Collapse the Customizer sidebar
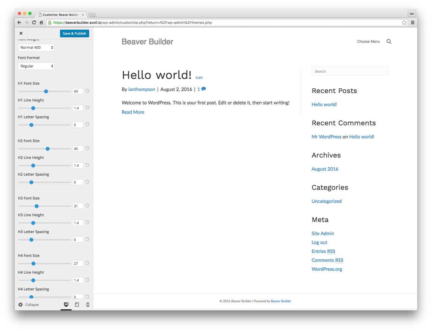Viewport: 432px width, 331px height. (x=29, y=304)
